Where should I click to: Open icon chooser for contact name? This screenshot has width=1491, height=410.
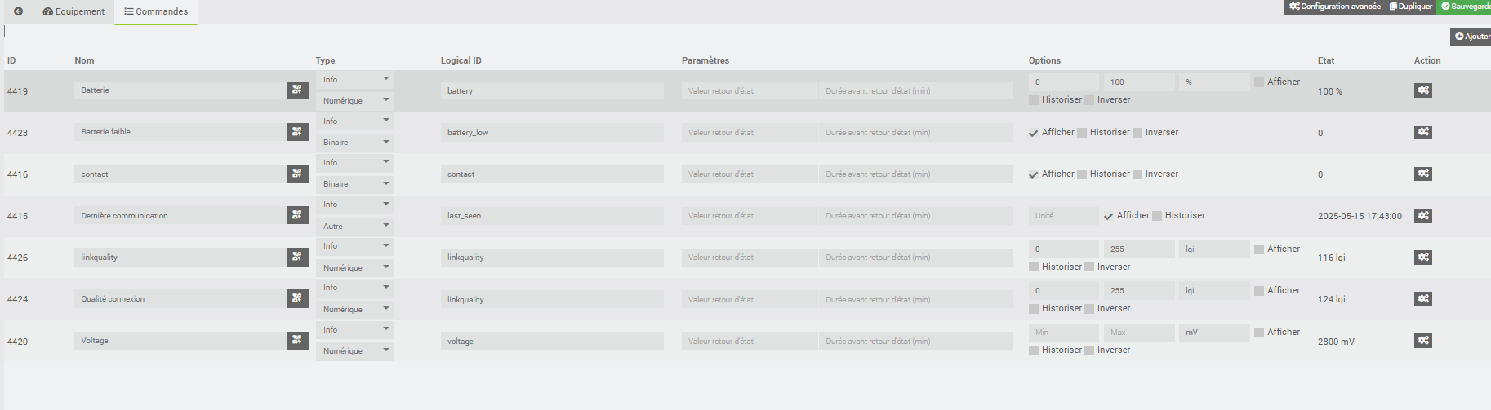pyautogui.click(x=298, y=174)
